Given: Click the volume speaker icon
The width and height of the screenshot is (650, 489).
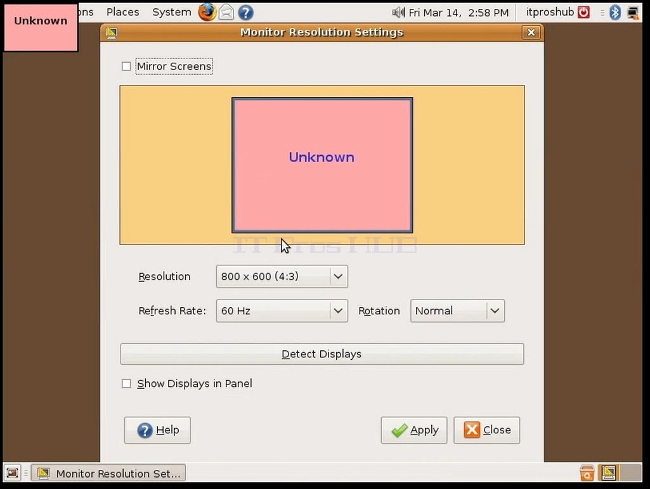Looking at the screenshot, I should click(x=398, y=13).
